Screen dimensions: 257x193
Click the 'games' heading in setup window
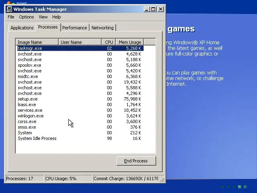point(181,29)
